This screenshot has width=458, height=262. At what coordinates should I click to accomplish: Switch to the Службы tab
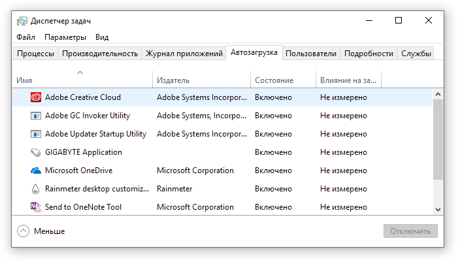(x=416, y=54)
